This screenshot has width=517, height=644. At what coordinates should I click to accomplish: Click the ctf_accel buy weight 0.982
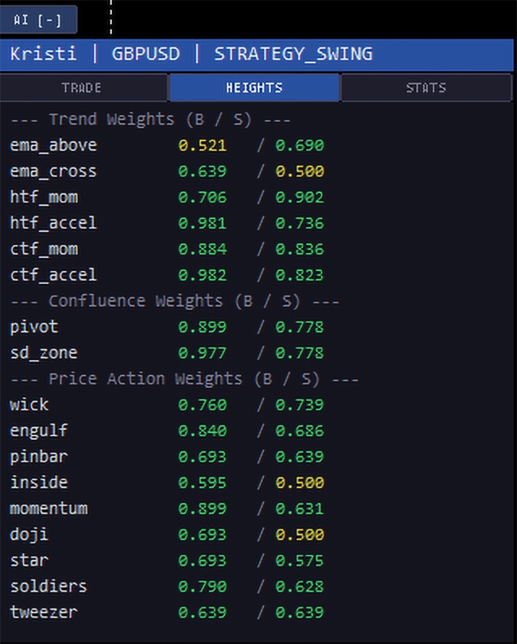pos(202,275)
